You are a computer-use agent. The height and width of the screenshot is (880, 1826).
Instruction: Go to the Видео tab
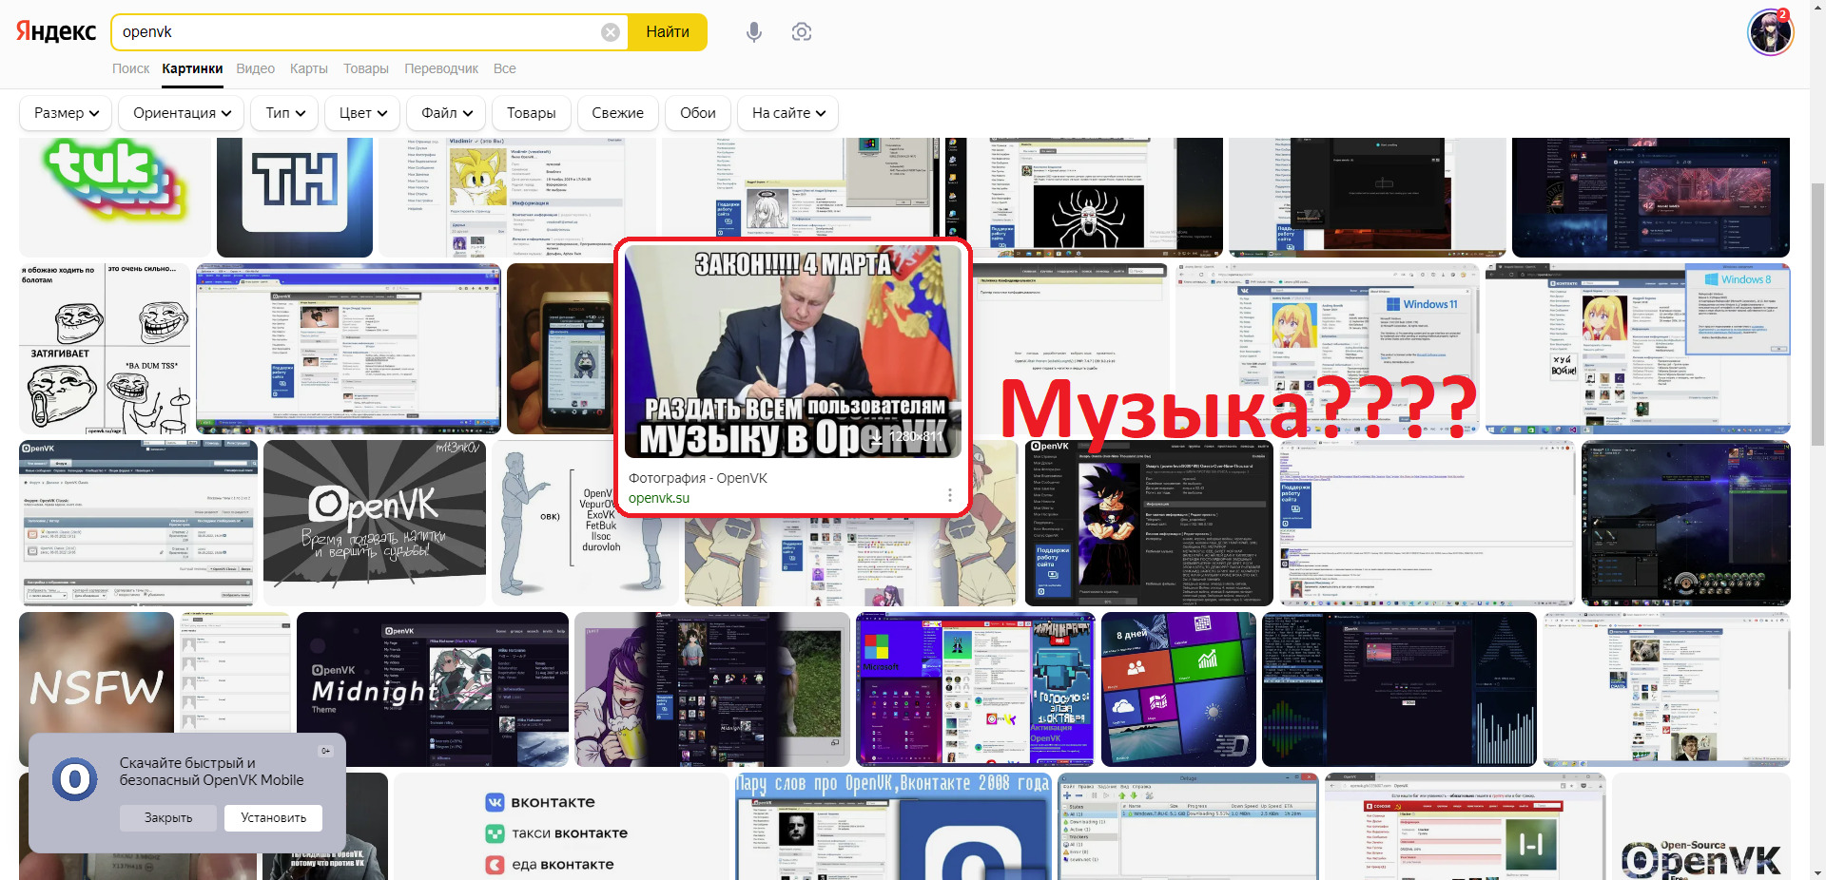pyautogui.click(x=255, y=68)
